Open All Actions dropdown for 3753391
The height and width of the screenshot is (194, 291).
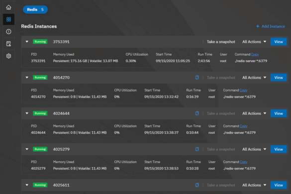point(254,42)
